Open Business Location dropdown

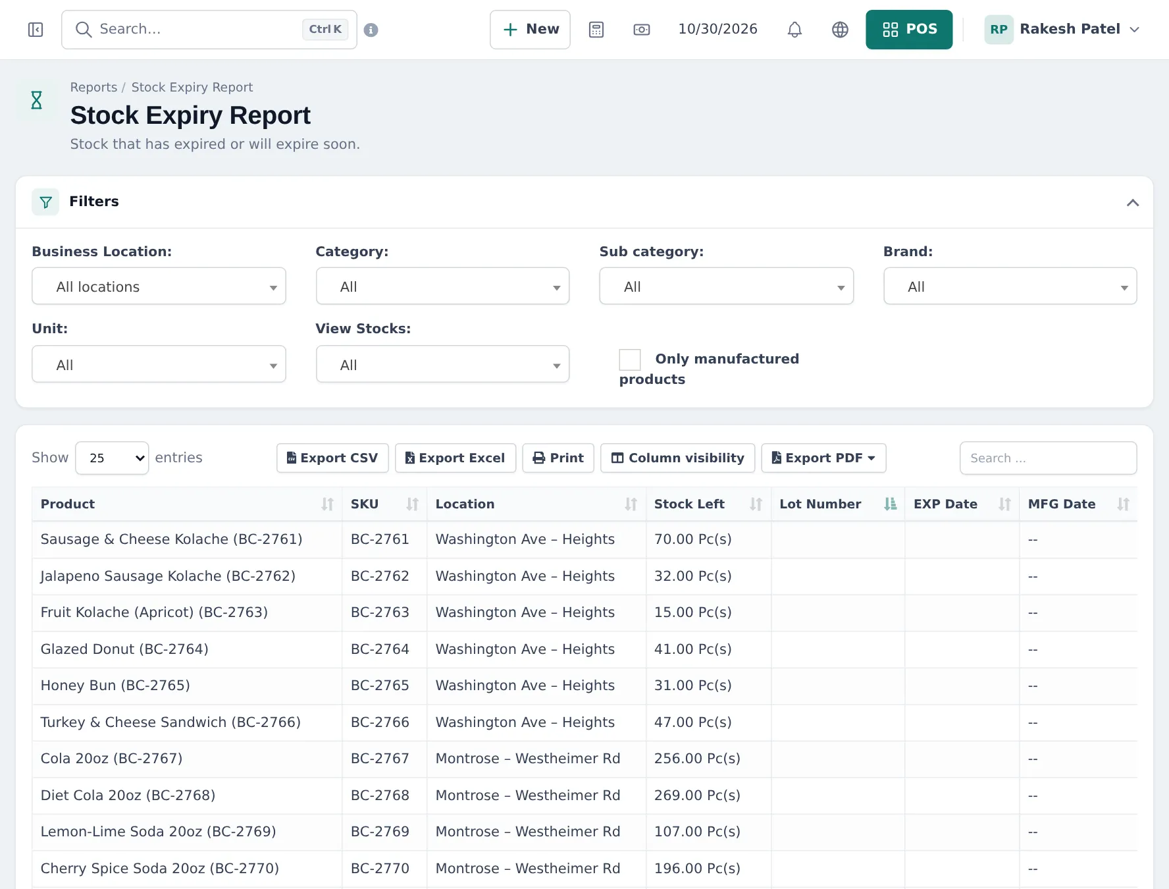(x=159, y=286)
